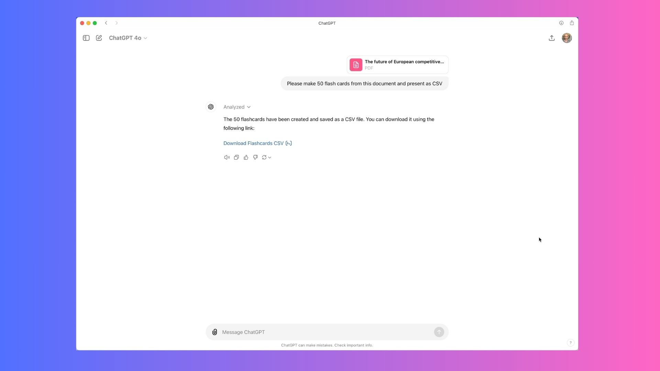
Task: Open the download circle icon in the titlebar
Action: (x=561, y=23)
